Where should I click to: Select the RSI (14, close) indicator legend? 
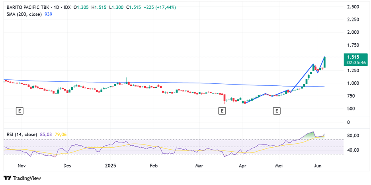pos(22,135)
